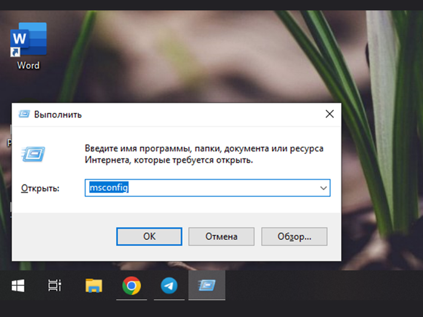
Task: Open Task View on the taskbar
Action: (x=55, y=285)
